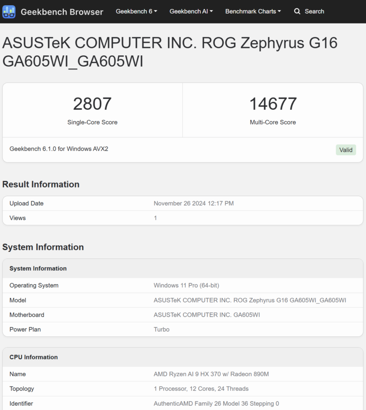
Task: Click the large System Information section heading
Action: [43, 247]
